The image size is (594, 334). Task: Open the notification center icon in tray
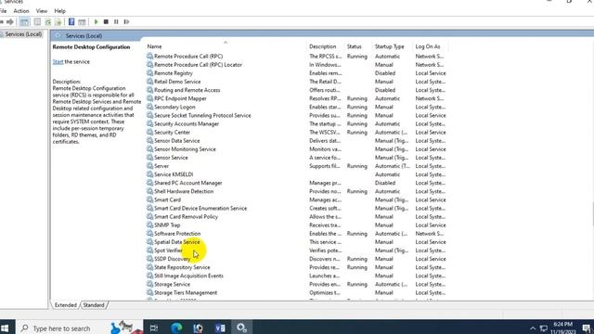tap(586, 328)
